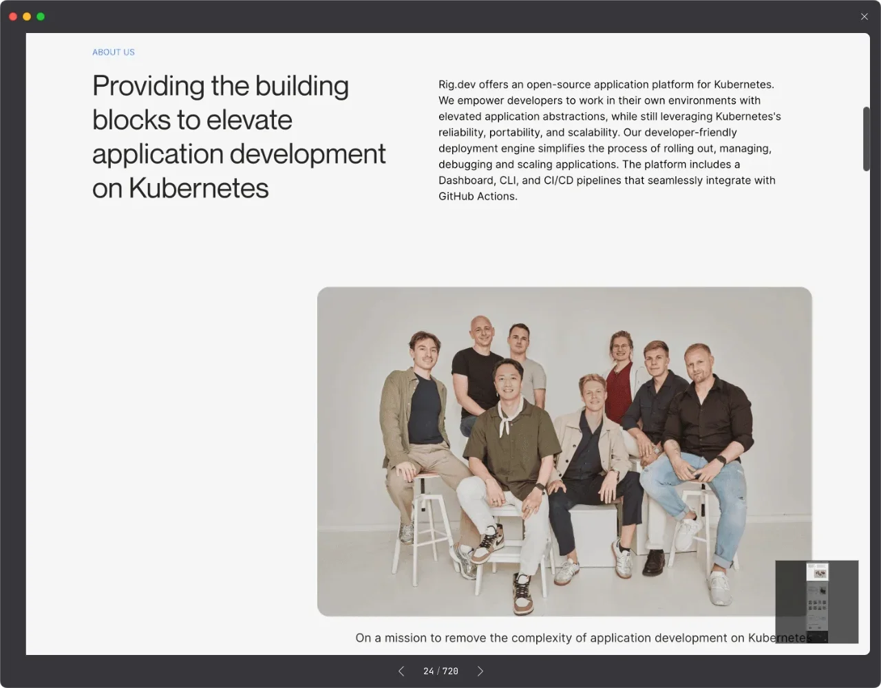Go to the next screenshot arrow

click(x=480, y=671)
